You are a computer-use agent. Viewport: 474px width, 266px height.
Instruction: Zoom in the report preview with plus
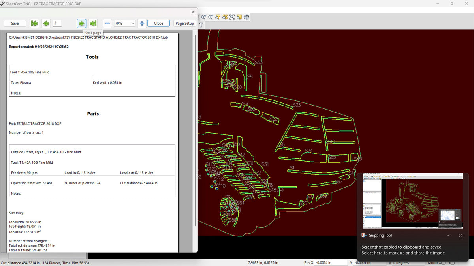coord(142,23)
